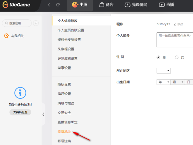Type in the 个人简介 text box
The image size is (193, 145).
coord(175,39)
